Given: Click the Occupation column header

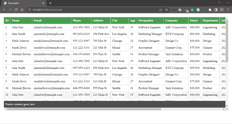Looking at the screenshot, I should point(150,20).
